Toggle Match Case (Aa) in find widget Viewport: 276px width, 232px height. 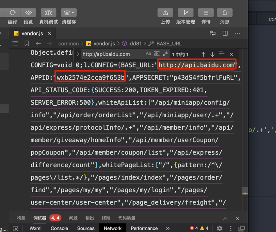click(x=149, y=54)
